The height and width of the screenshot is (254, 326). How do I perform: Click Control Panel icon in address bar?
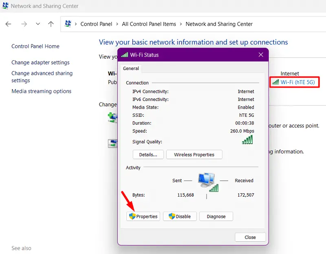68,24
